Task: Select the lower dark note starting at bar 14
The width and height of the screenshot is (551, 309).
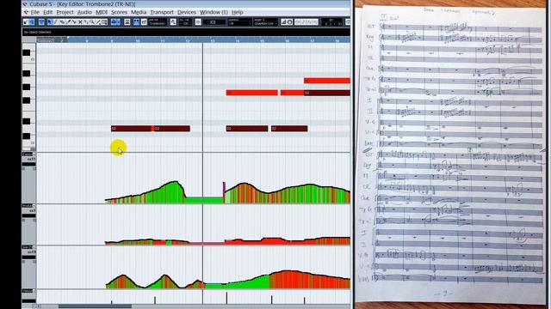Action: pos(247,129)
